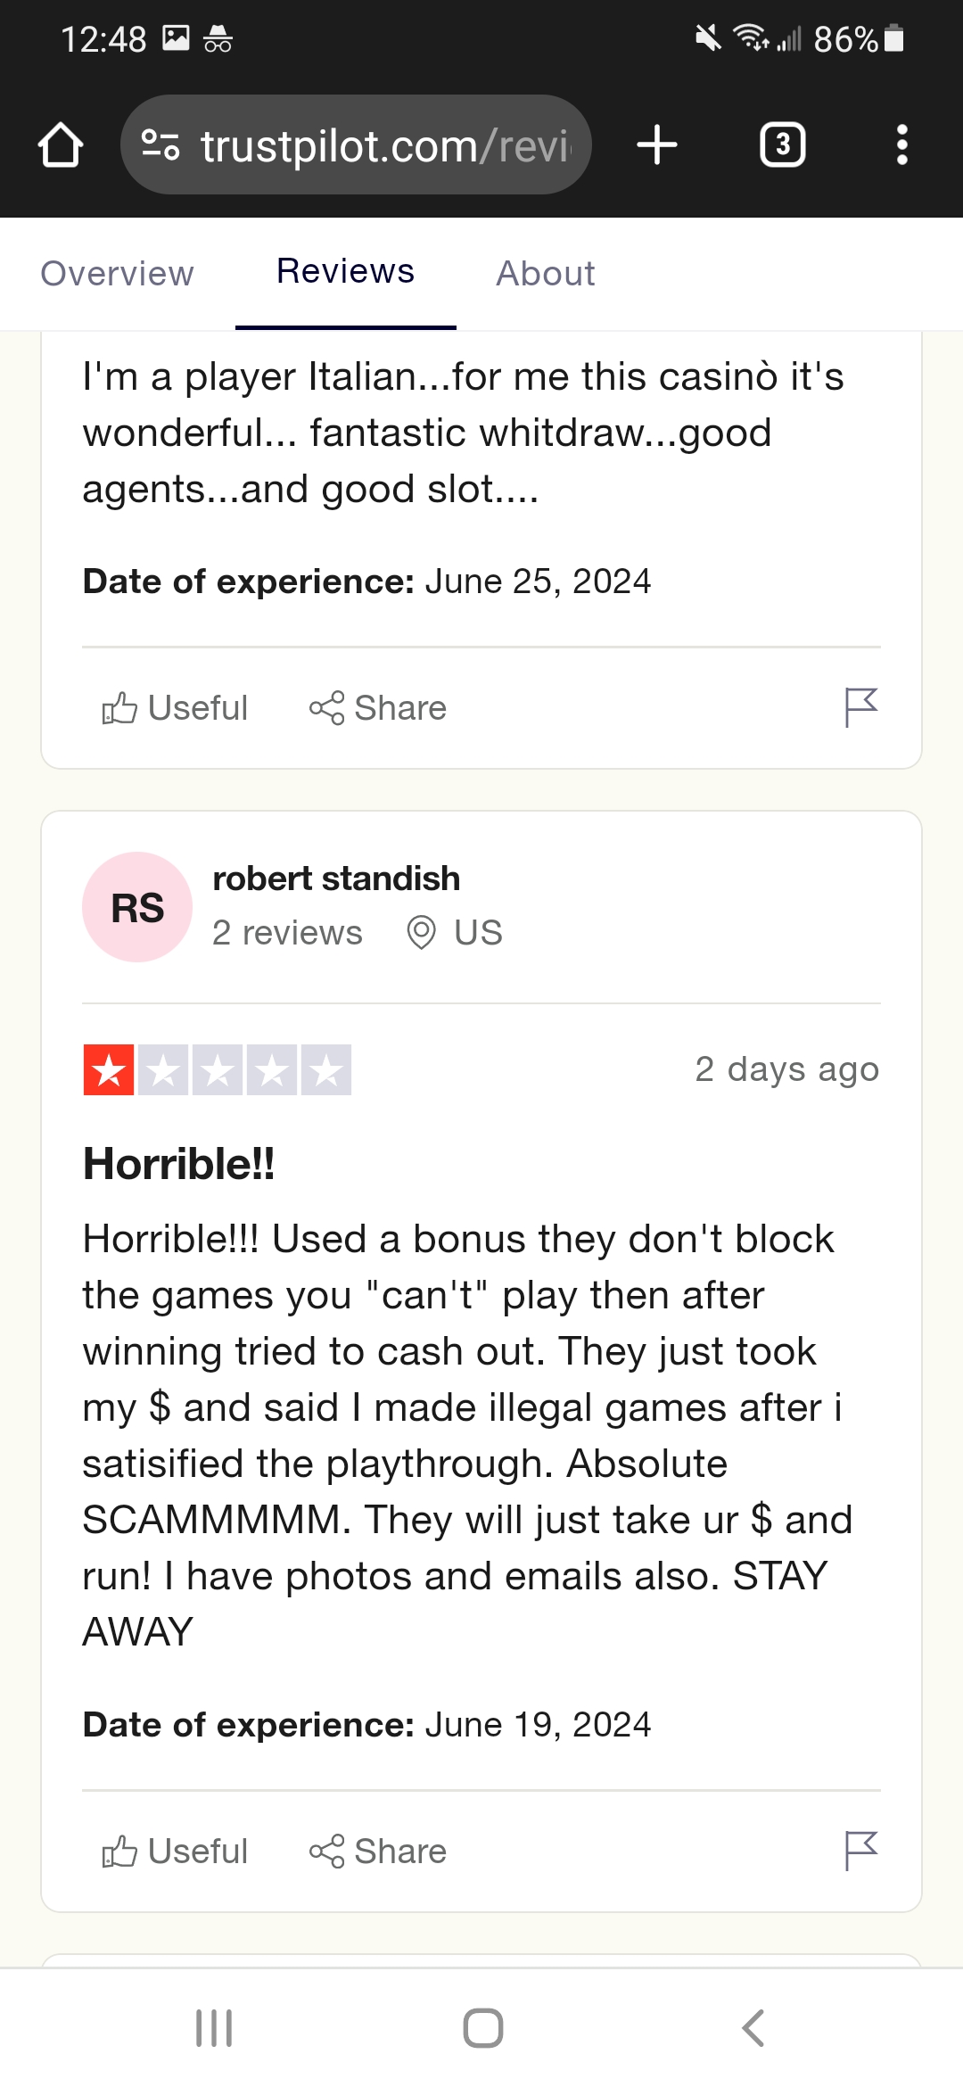Share the Horrible!! review
The width and height of the screenshot is (963, 2087).
click(x=378, y=1852)
